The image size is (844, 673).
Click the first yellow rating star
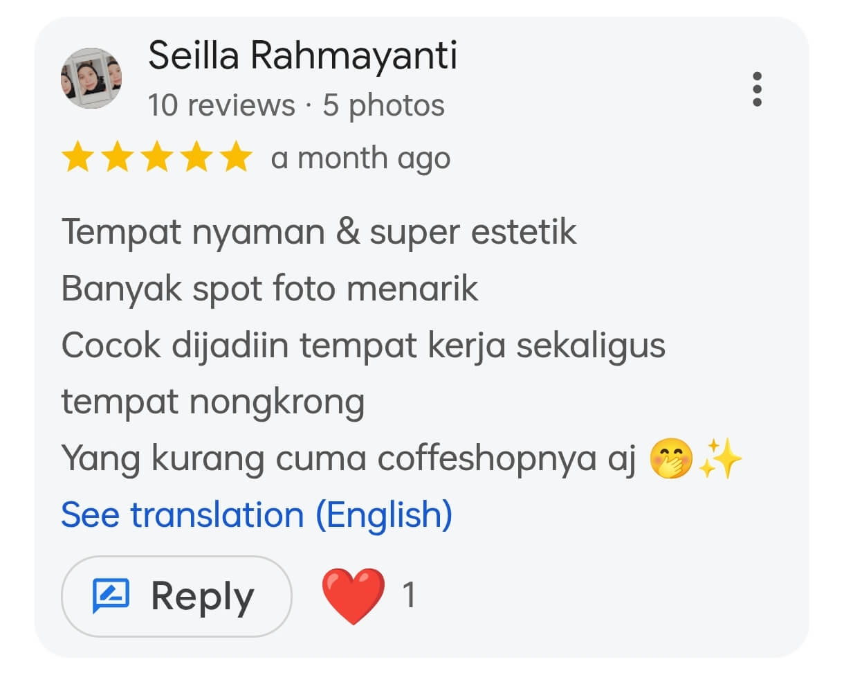click(77, 158)
